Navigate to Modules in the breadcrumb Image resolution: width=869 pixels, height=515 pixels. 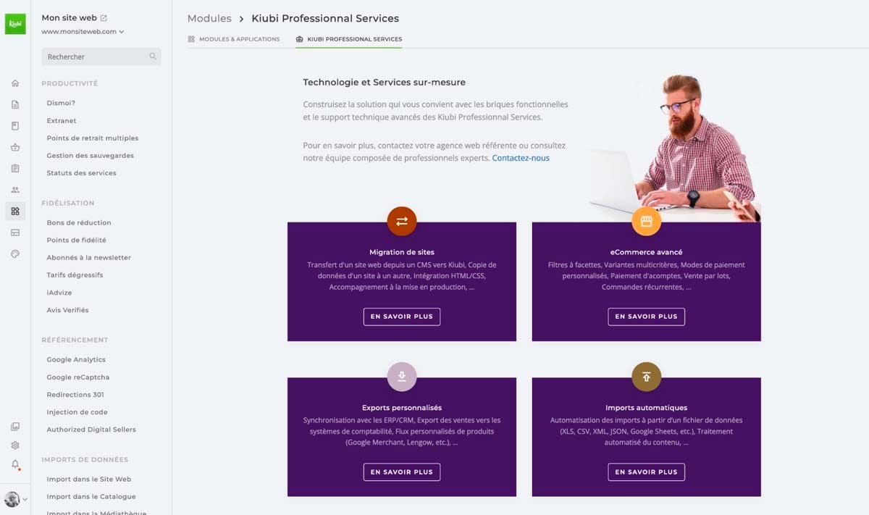209,18
